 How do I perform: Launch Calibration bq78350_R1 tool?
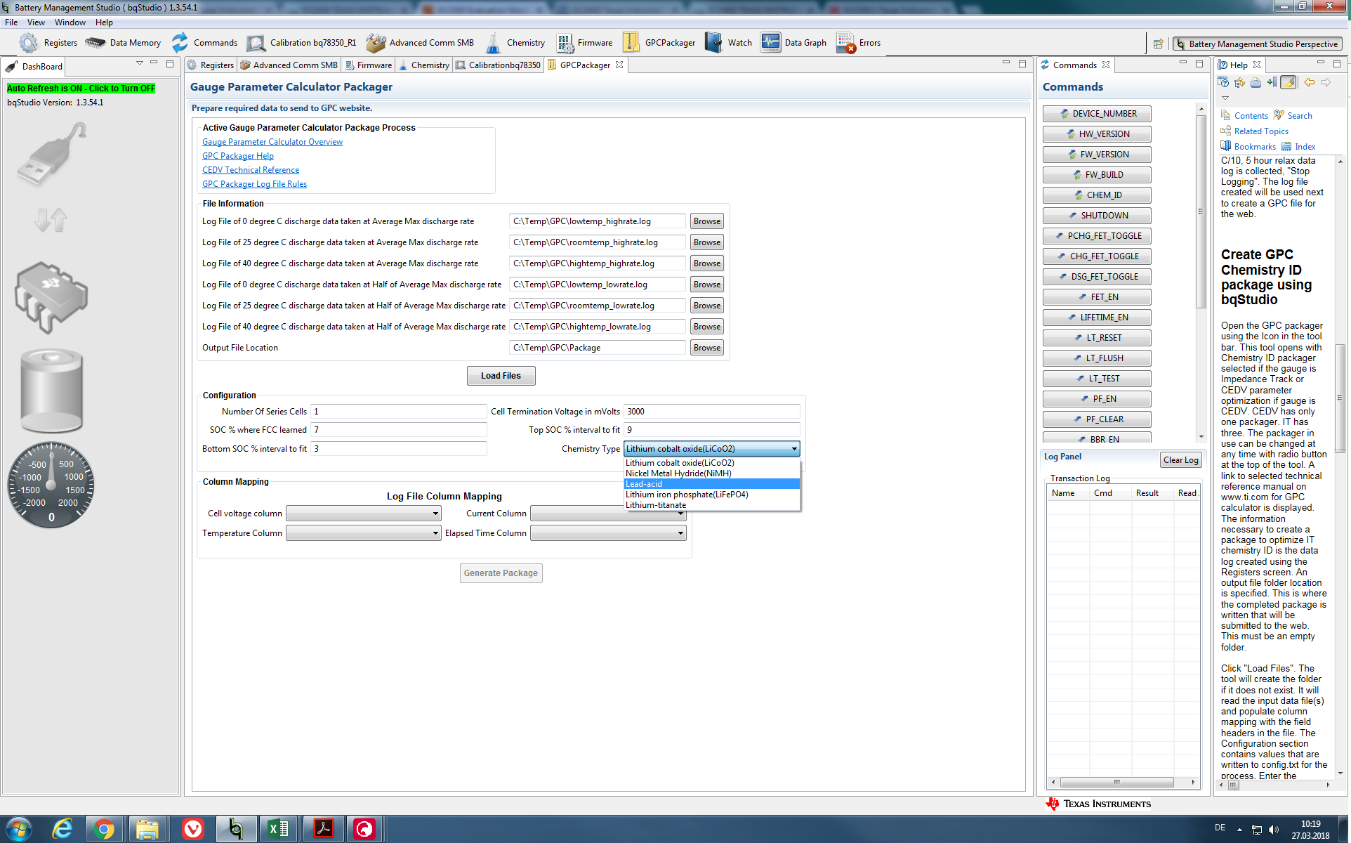click(x=301, y=43)
